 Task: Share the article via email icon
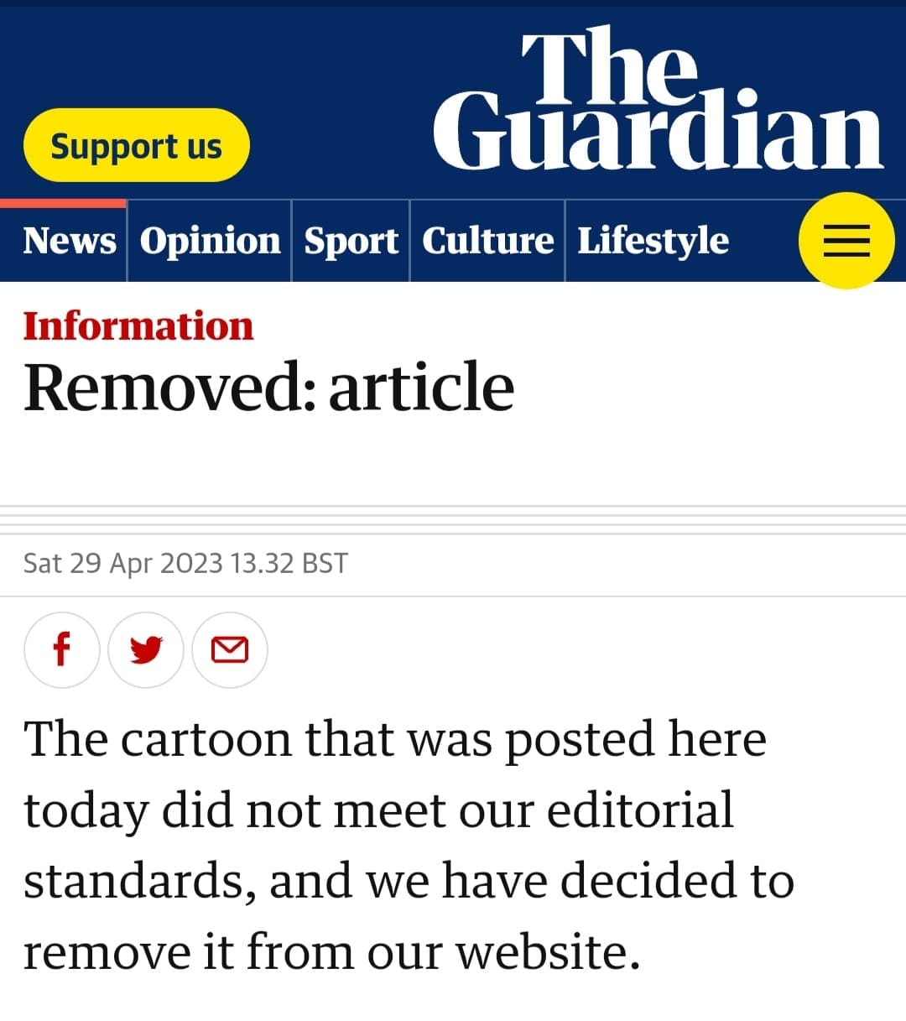point(230,650)
